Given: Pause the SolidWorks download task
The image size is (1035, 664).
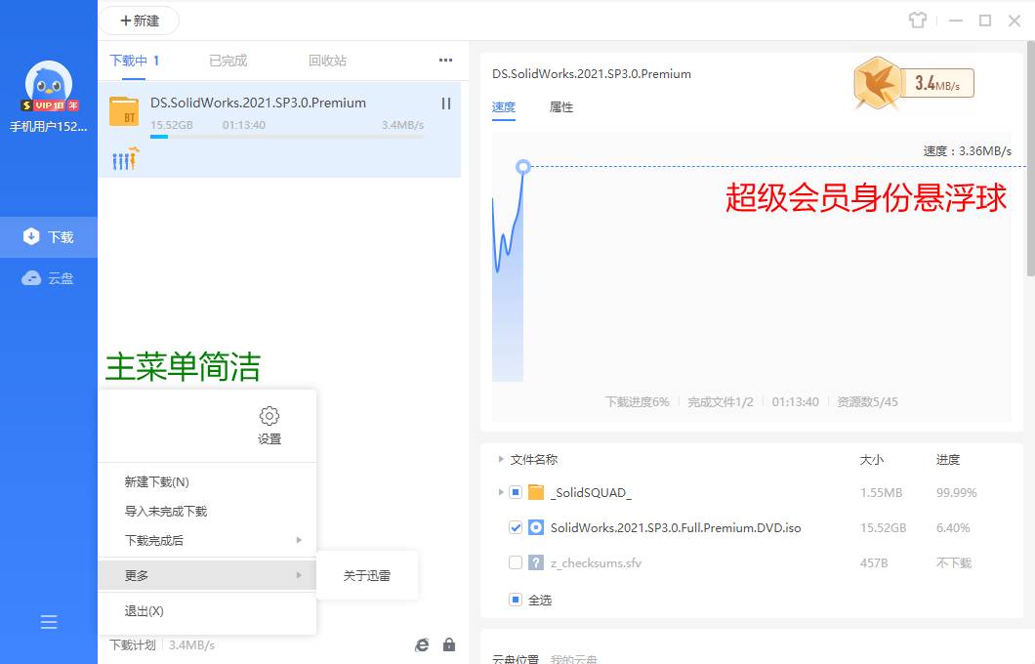Looking at the screenshot, I should [x=445, y=103].
